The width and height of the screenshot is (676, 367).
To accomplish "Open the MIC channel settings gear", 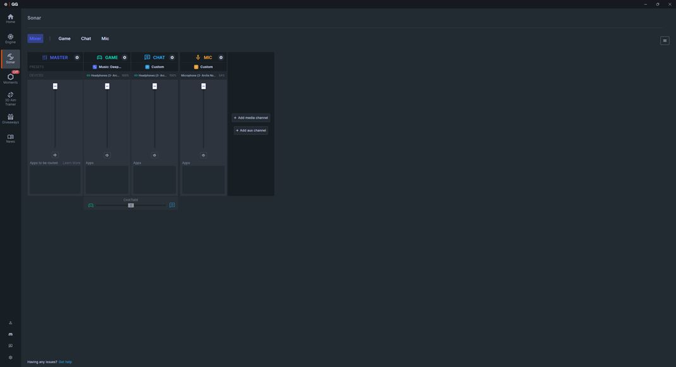I will 220,57.
